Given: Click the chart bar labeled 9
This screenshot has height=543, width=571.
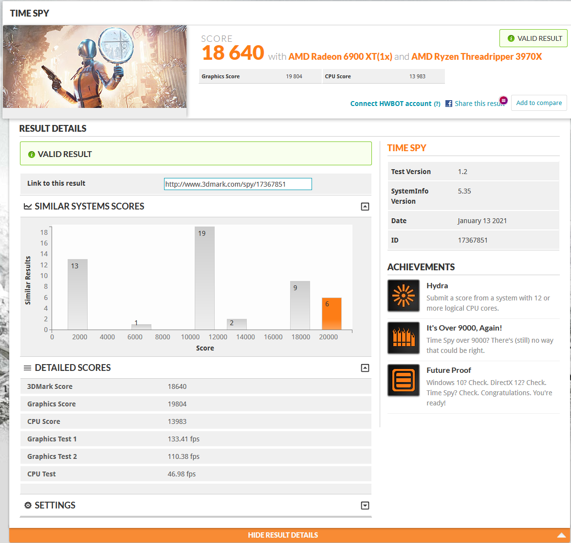Looking at the screenshot, I should tap(300, 305).
